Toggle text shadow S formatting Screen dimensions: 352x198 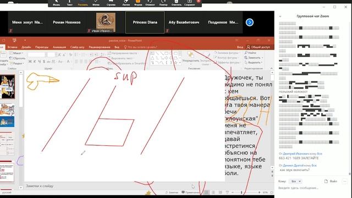coord(44,61)
